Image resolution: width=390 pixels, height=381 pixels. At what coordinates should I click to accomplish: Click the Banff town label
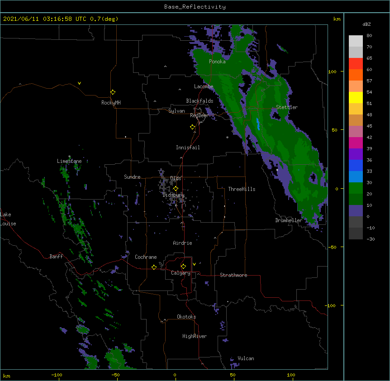click(56, 257)
